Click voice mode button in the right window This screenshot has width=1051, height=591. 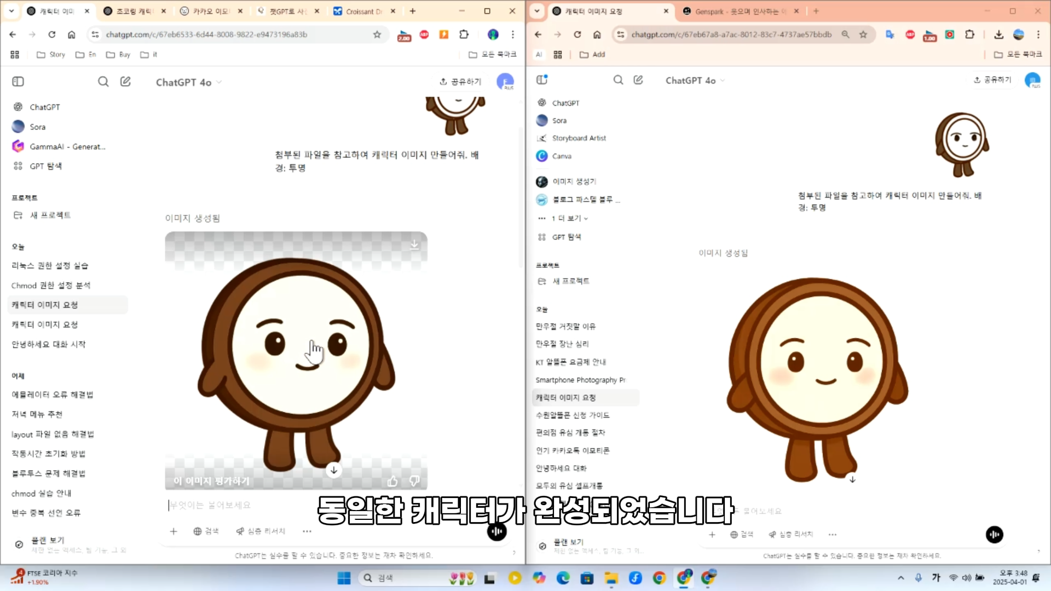[994, 534]
